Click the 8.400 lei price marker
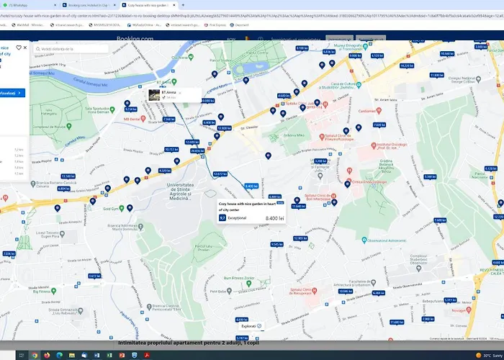This screenshot has width=504, height=360. (x=251, y=186)
